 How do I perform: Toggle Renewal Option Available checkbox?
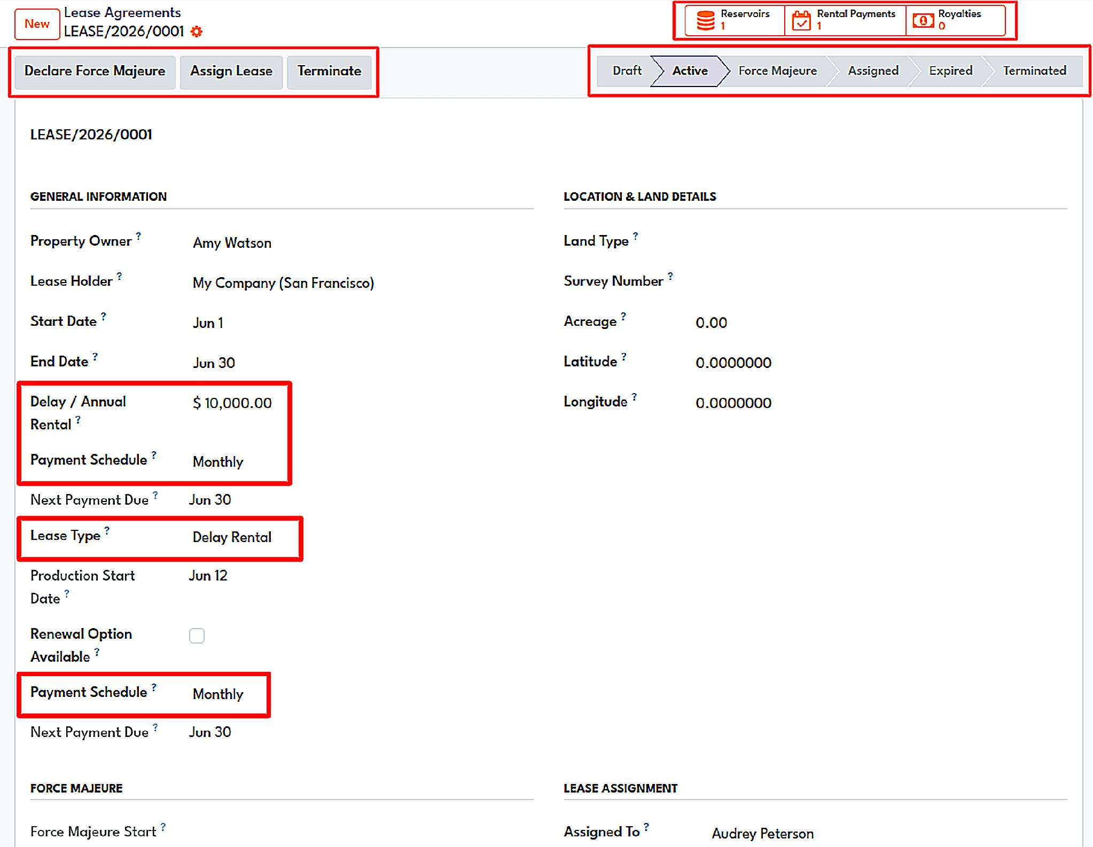click(197, 636)
